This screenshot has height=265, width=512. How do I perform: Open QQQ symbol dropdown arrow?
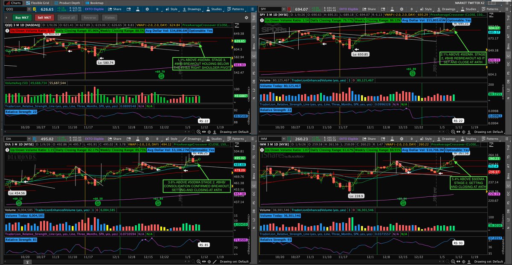point(29,9)
